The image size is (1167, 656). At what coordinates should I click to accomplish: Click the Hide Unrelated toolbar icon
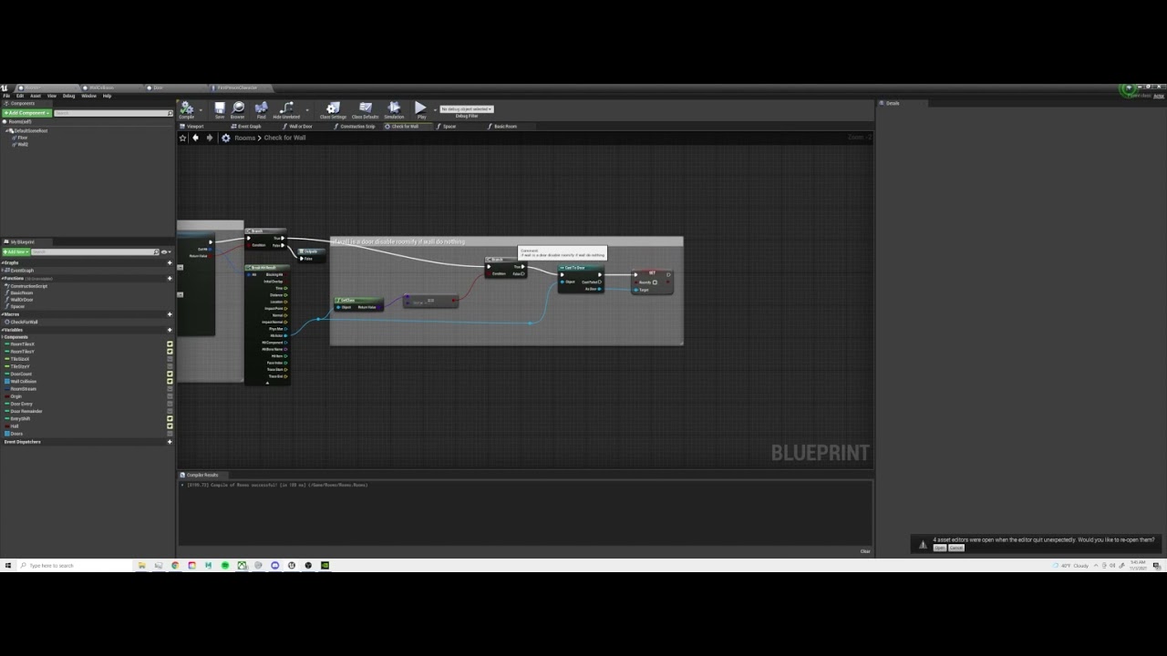point(286,108)
